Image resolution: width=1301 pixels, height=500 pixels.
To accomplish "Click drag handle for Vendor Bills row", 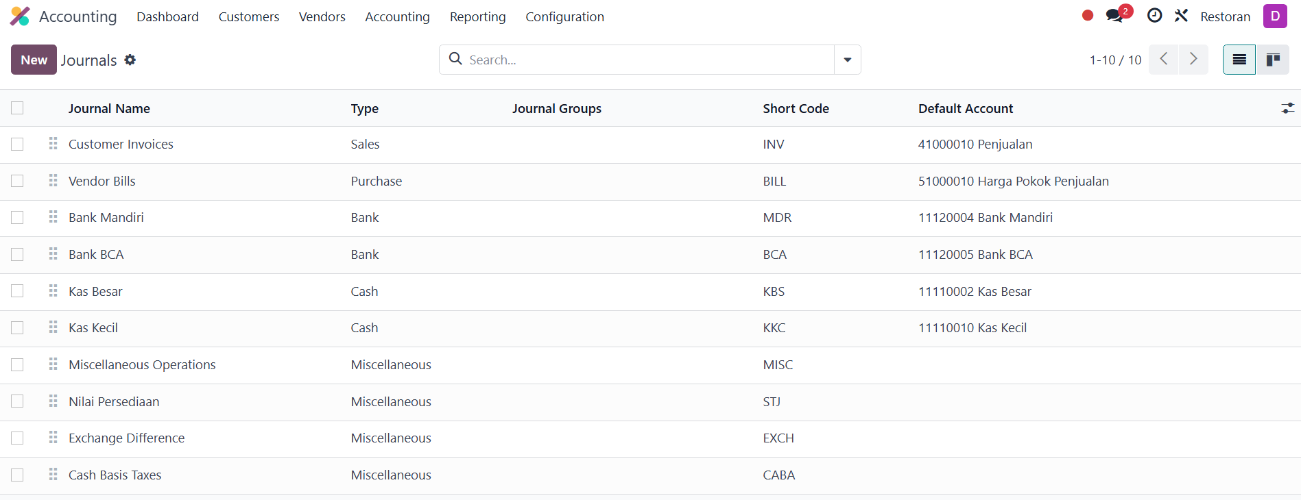I will (x=53, y=181).
